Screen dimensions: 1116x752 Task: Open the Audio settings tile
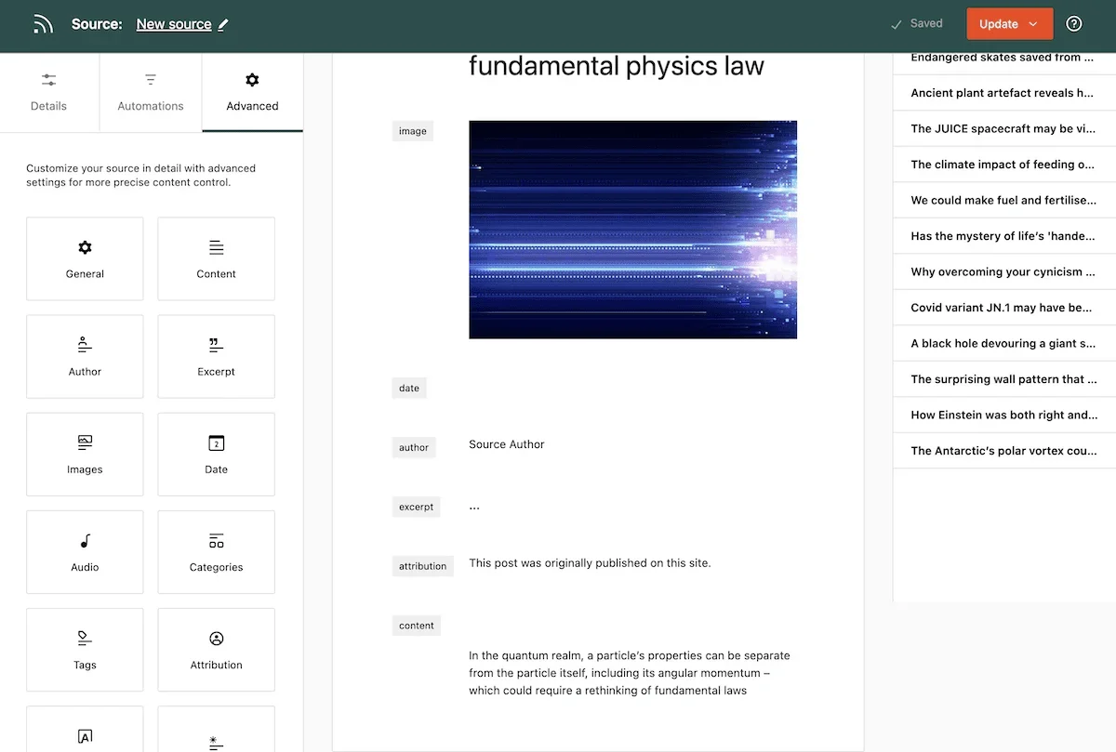(85, 551)
